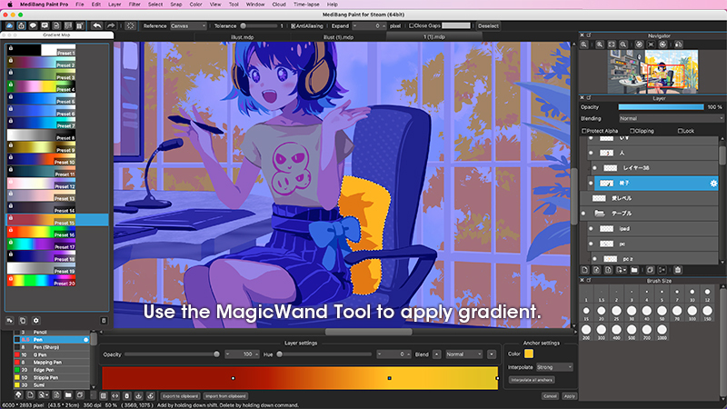Screen dimensions: 727x409
Task: Click the reverse gradient arrows icon
Action: pyautogui.click(x=115, y=396)
